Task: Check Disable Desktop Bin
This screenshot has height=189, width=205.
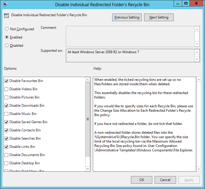Action: pyautogui.click(x=6, y=163)
